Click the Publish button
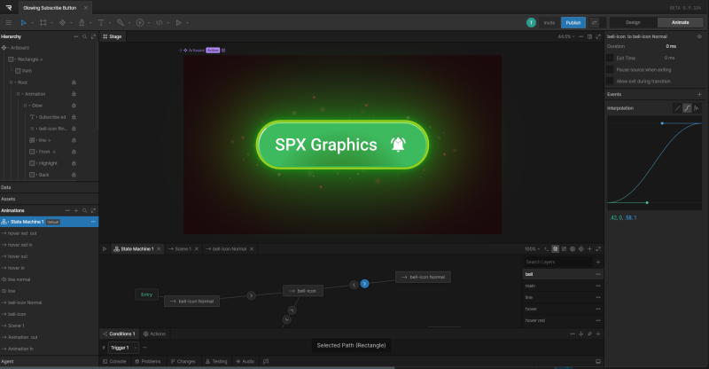709x369 pixels. (x=573, y=22)
